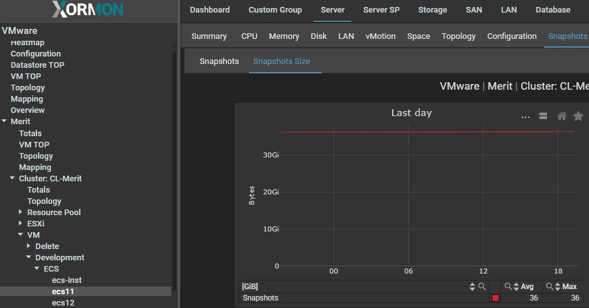Viewport: 589px width, 308px height.
Task: Open the Custom Group menu
Action: point(275,10)
